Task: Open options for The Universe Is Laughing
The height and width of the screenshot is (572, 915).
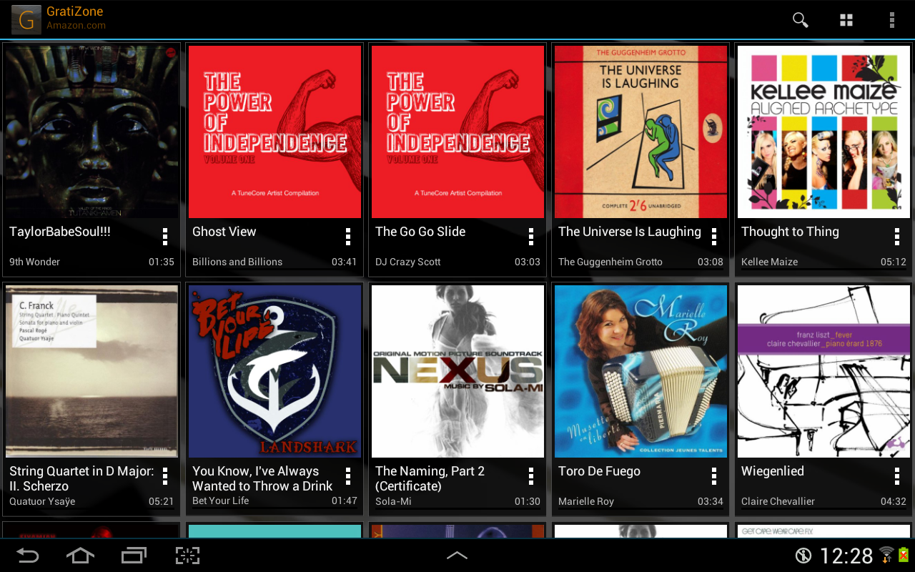Action: click(x=714, y=237)
